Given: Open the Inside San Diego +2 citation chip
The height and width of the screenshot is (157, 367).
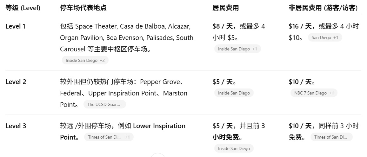Looking at the screenshot, I should 85,60.
